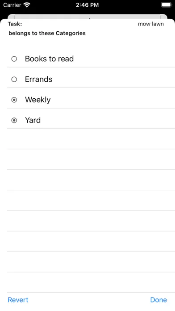Tap the Done button
175x311 pixels.
coord(158,300)
